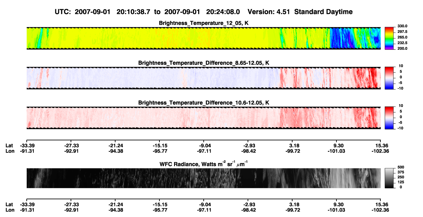423x217 pixels.
Task: Click the 12.05 brightness temperature image strip
Action: pyautogui.click(x=203, y=38)
